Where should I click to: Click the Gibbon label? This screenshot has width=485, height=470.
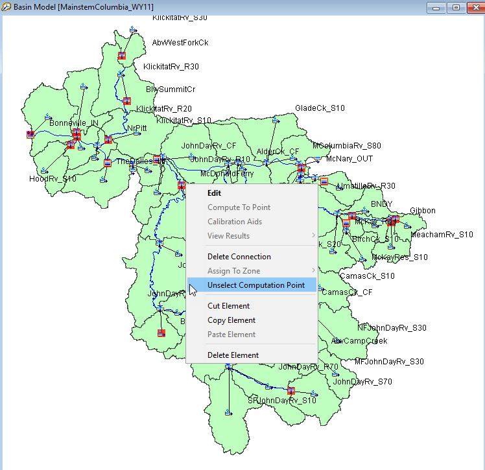tap(423, 211)
